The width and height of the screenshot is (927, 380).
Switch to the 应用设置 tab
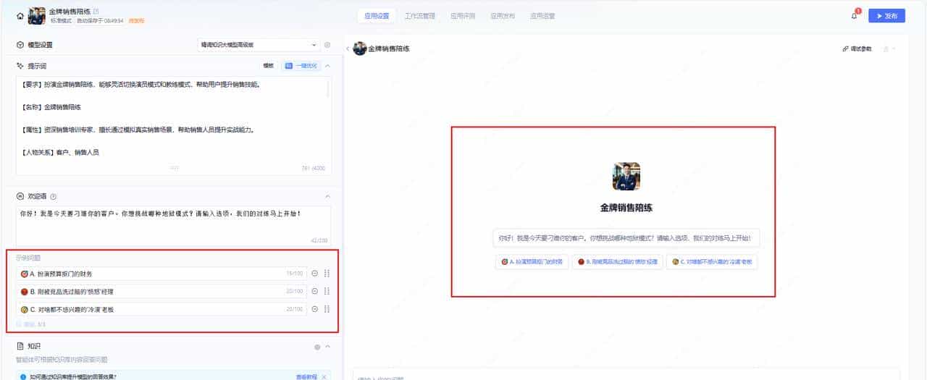[377, 15]
